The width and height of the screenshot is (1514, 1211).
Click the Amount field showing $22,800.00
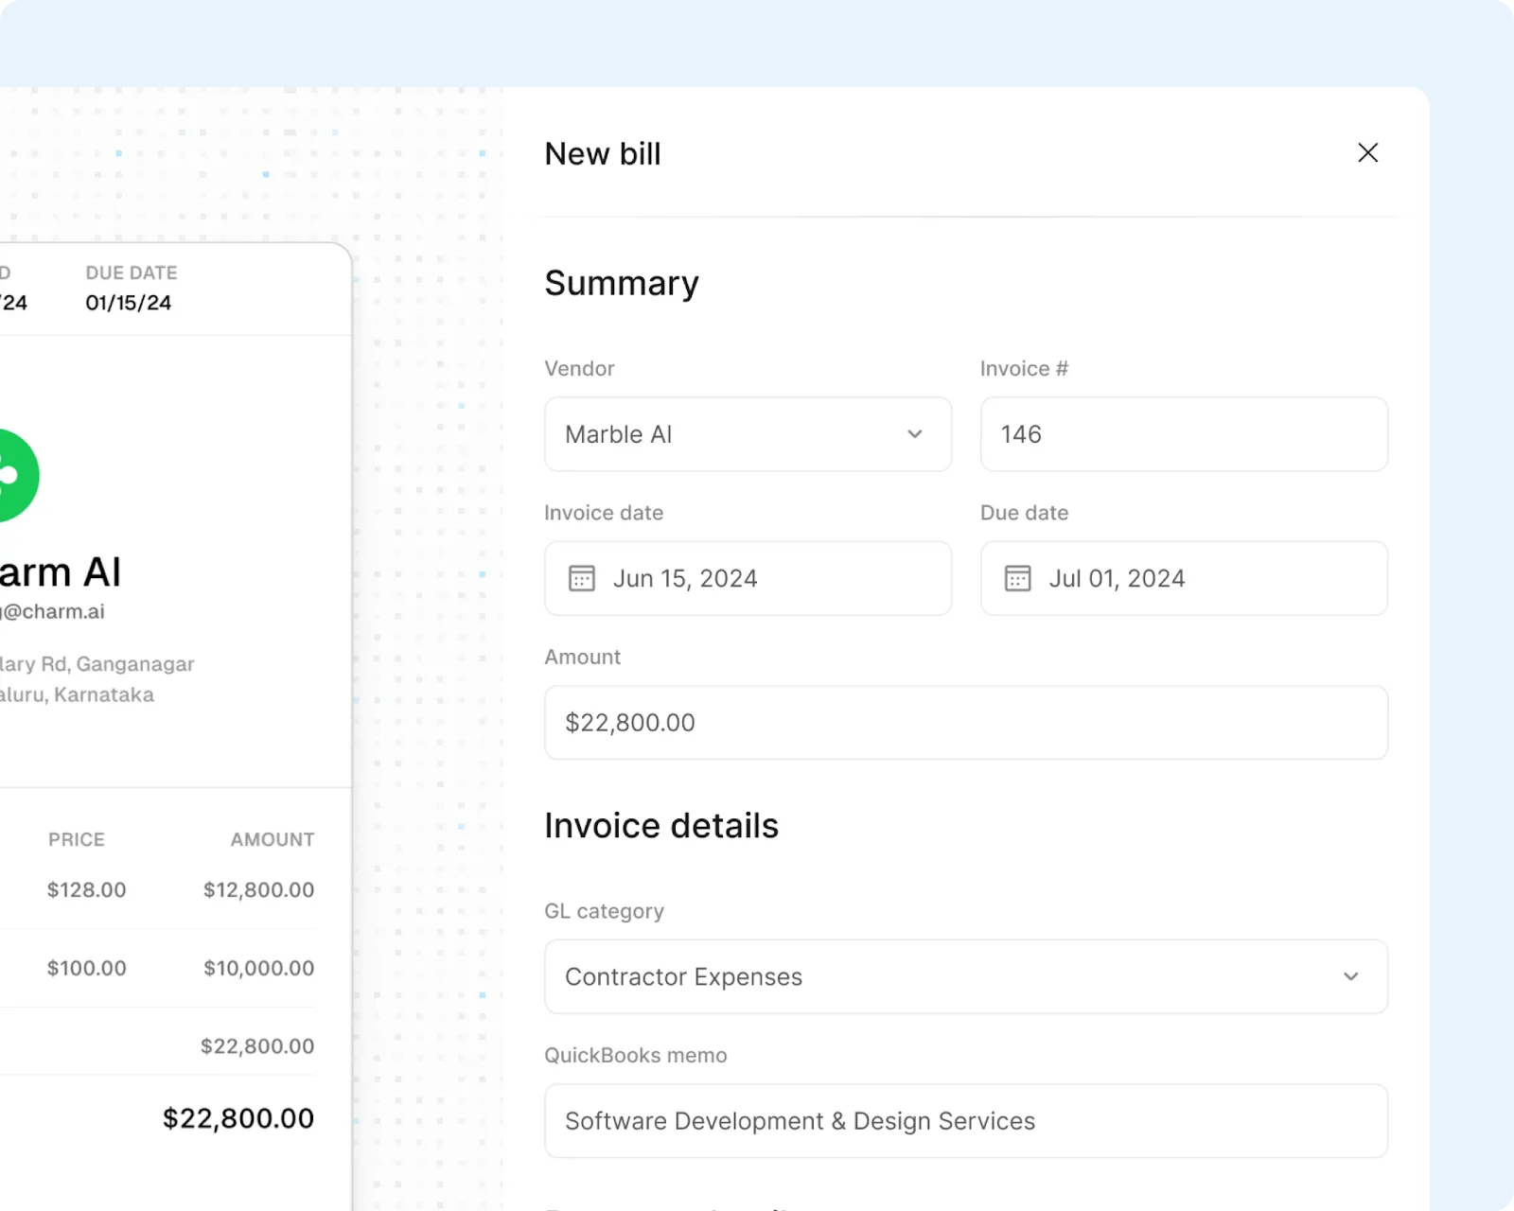click(966, 723)
